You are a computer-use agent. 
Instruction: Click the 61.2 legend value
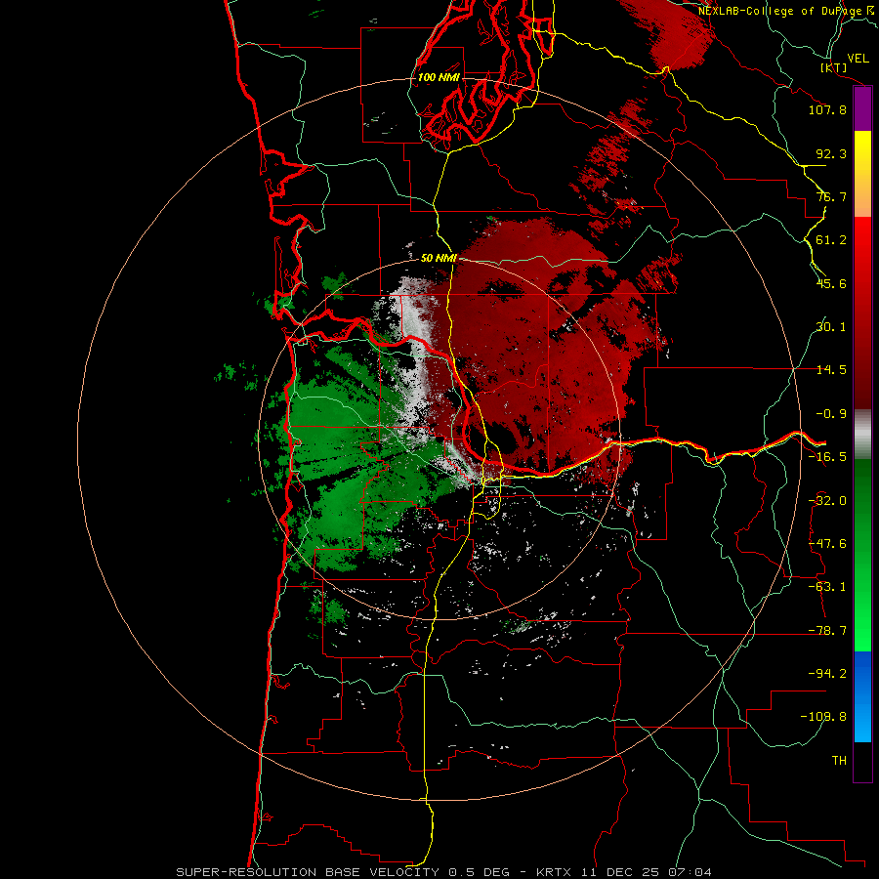pyautogui.click(x=831, y=240)
